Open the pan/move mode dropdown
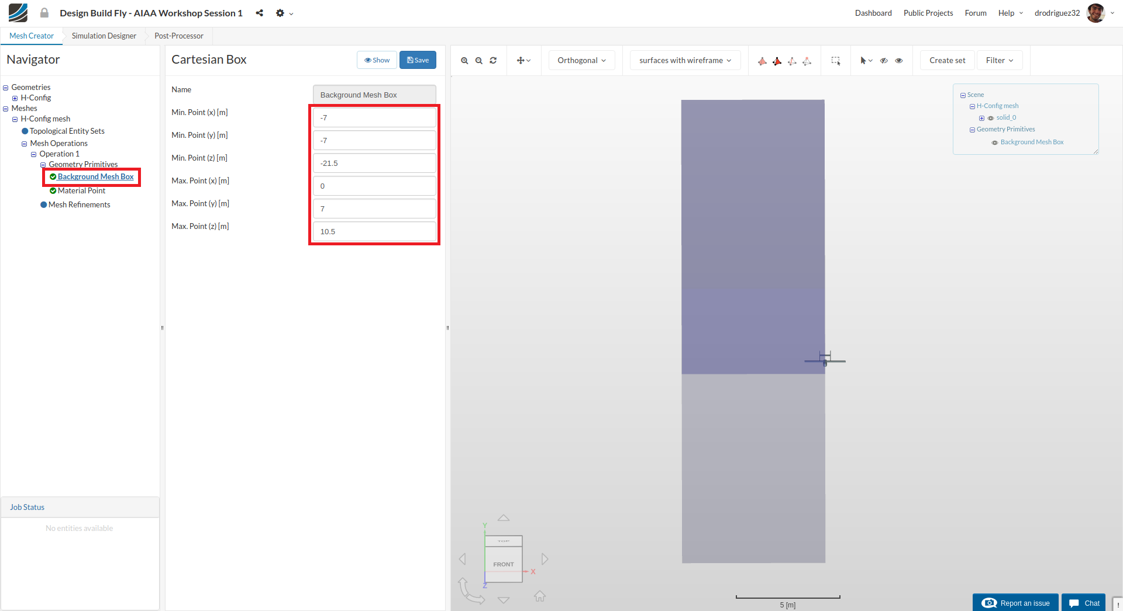The image size is (1123, 611). point(524,60)
